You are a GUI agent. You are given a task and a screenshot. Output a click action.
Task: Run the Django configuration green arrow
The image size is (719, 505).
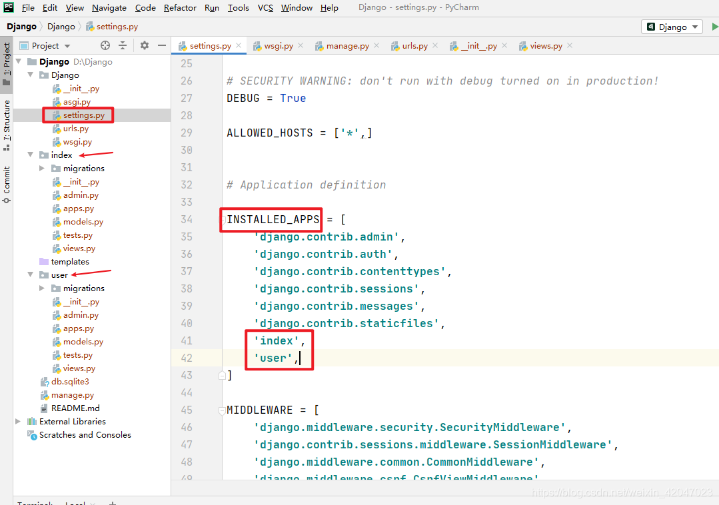[714, 27]
